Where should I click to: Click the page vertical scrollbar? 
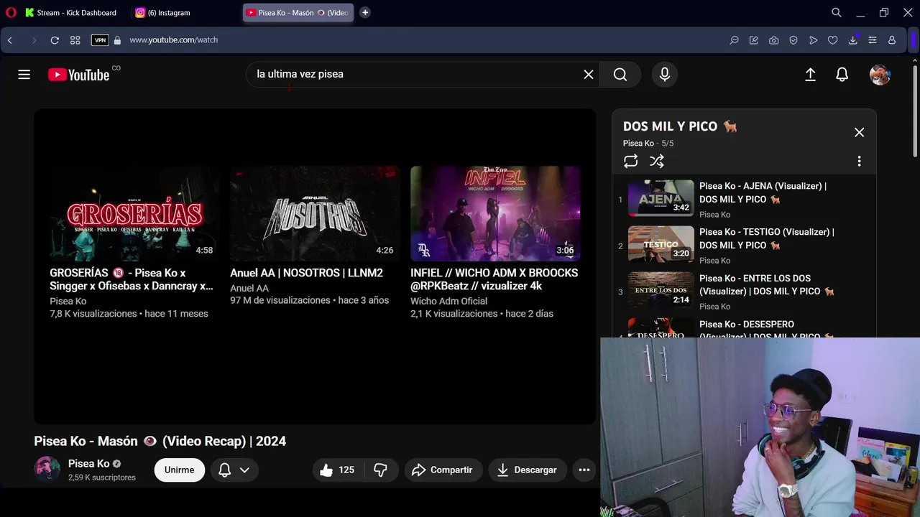click(915, 111)
